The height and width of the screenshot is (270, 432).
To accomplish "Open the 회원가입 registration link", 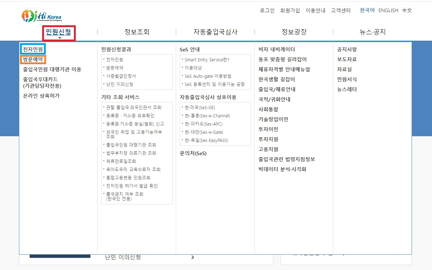I will tap(291, 10).
